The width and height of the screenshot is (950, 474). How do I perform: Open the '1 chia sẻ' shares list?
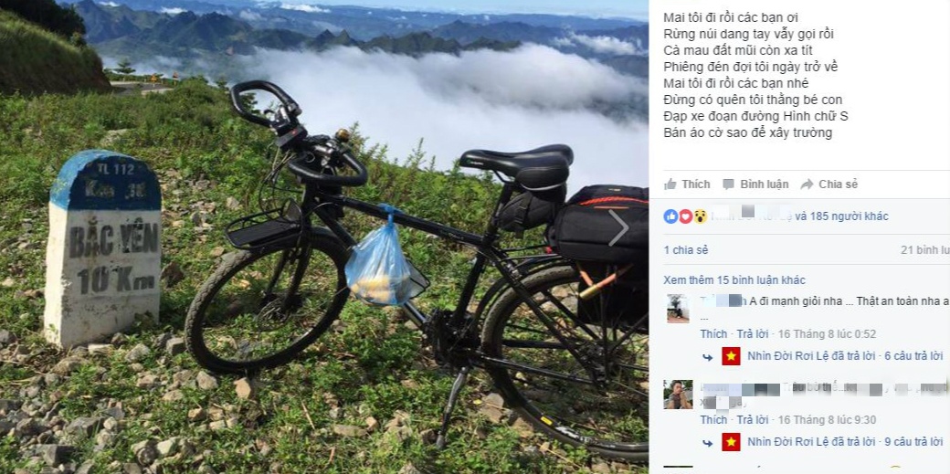point(685,250)
